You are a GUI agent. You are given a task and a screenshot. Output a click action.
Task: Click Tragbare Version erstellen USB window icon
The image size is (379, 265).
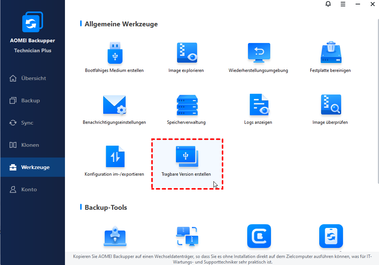pos(187,156)
